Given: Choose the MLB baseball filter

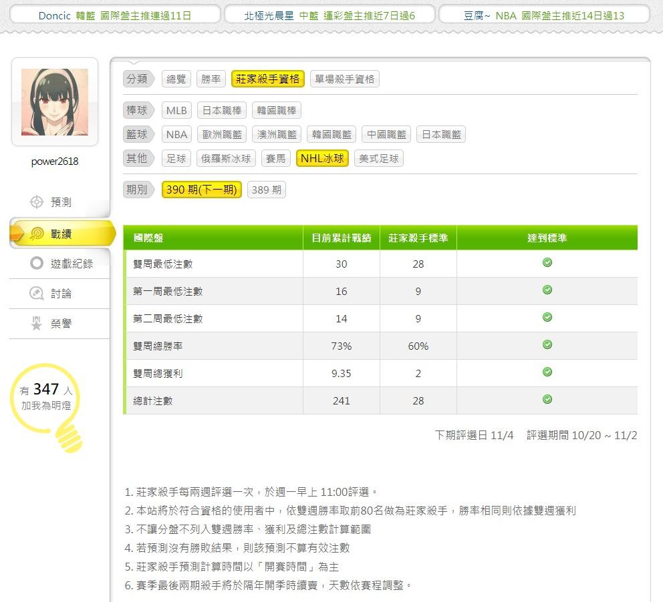Looking at the screenshot, I should point(176,111).
